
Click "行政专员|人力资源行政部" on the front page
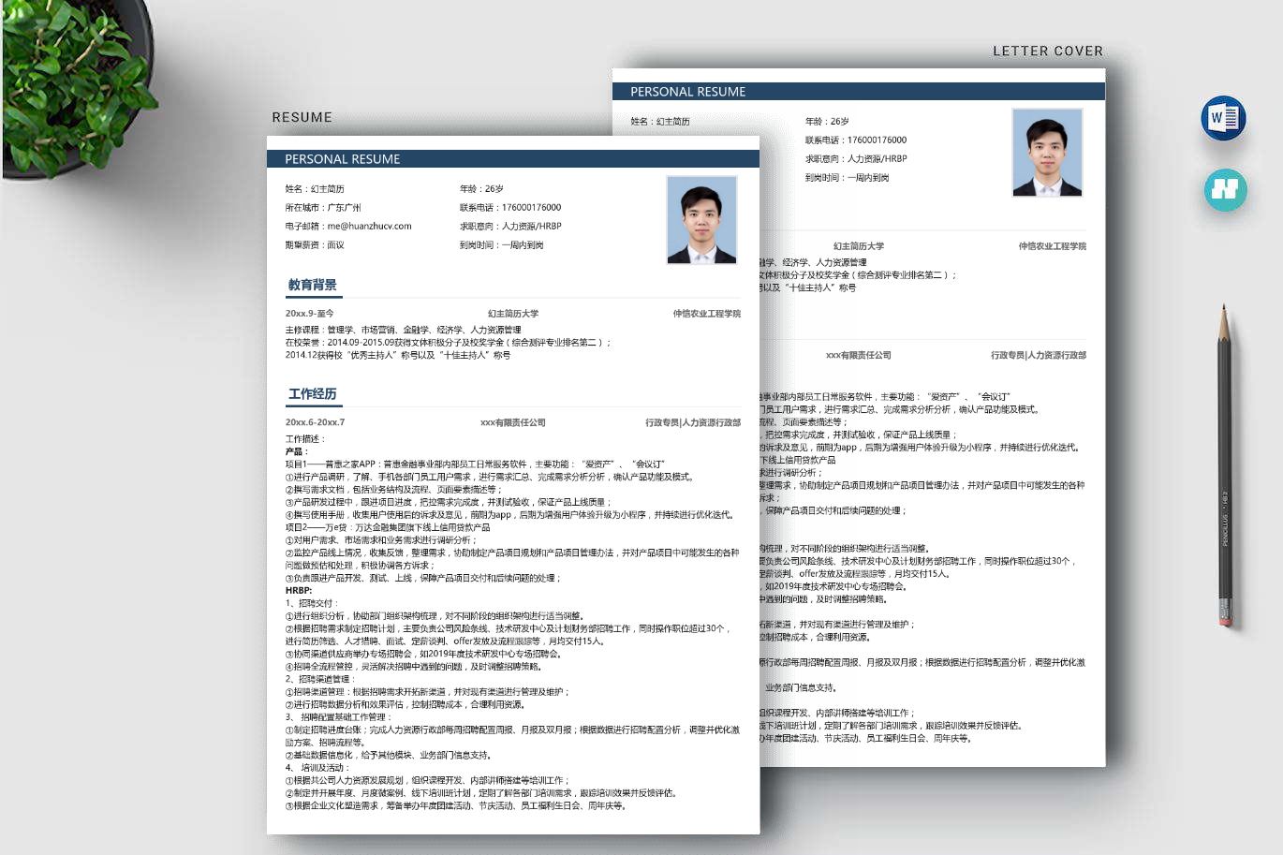[x=693, y=423]
